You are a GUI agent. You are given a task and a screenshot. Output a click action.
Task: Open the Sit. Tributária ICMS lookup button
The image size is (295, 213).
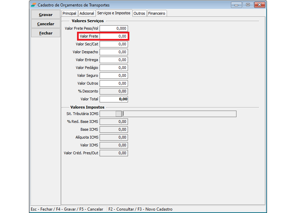coord(118,114)
